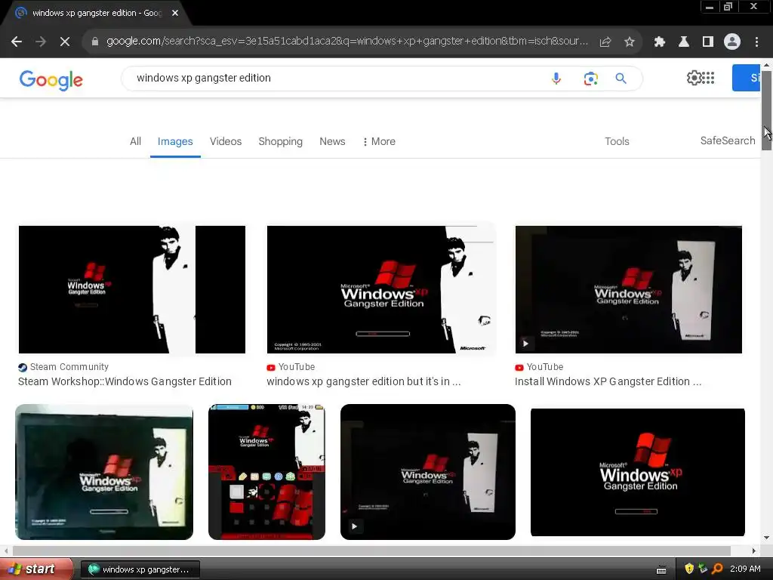This screenshot has width=773, height=580.
Task: Switch to the Videos tab
Action: (226, 141)
